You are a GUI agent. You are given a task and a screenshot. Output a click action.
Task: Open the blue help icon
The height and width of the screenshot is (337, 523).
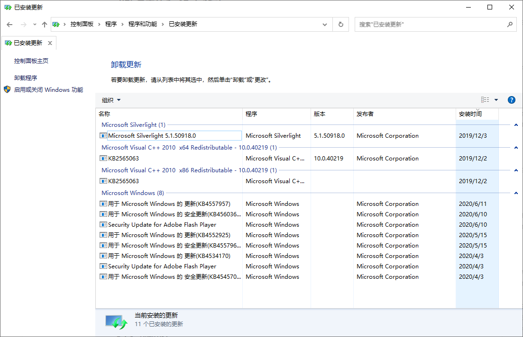511,100
